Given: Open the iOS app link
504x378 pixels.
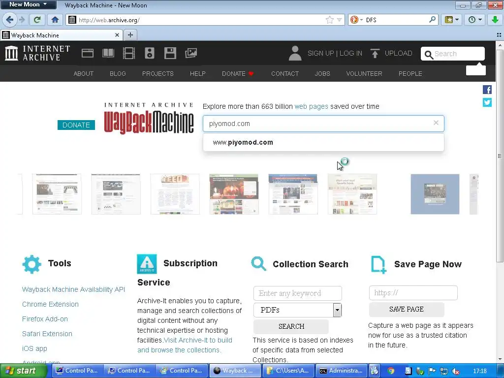Looking at the screenshot, I should pyautogui.click(x=34, y=348).
